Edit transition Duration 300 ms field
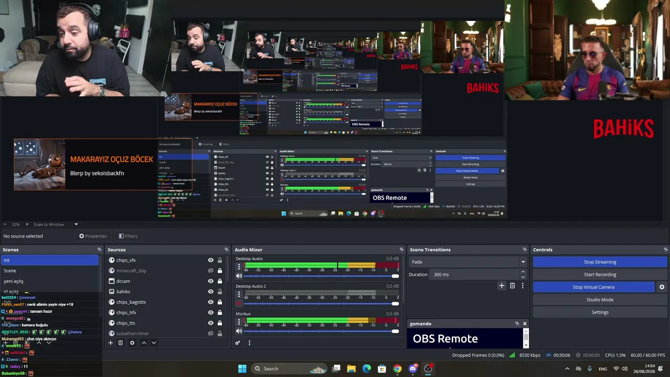Viewport: 670px width, 377px height. [x=475, y=274]
